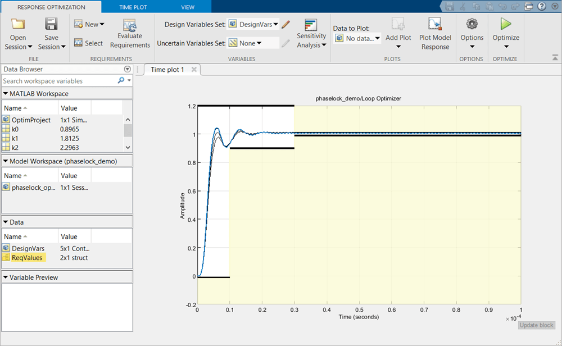The image size is (562, 346).
Task: Collapse the Variable Preview section
Action: tap(6, 277)
